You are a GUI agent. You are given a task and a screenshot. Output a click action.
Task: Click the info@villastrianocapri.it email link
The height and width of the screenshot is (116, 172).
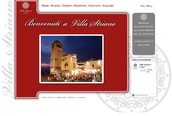click(143, 38)
